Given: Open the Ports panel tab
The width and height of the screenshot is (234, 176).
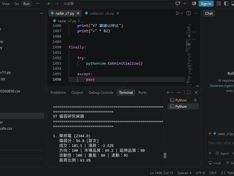Looking at the screenshot, I should tap(142, 93).
